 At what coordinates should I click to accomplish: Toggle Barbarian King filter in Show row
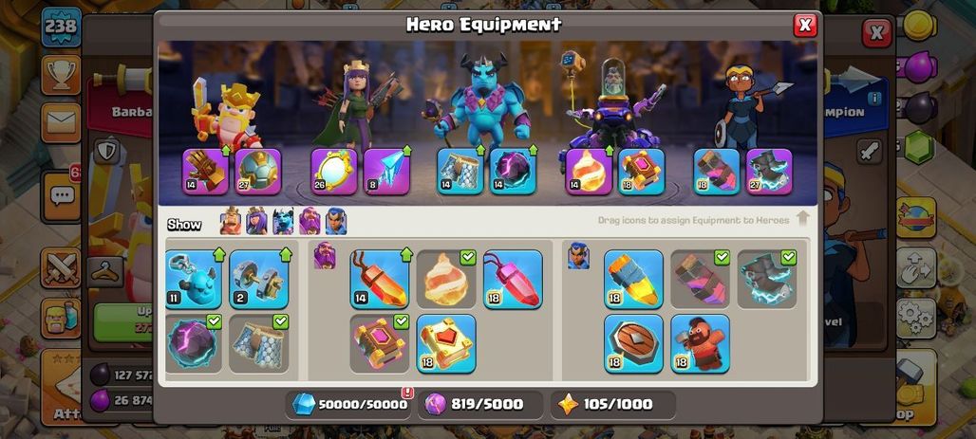coord(231,221)
